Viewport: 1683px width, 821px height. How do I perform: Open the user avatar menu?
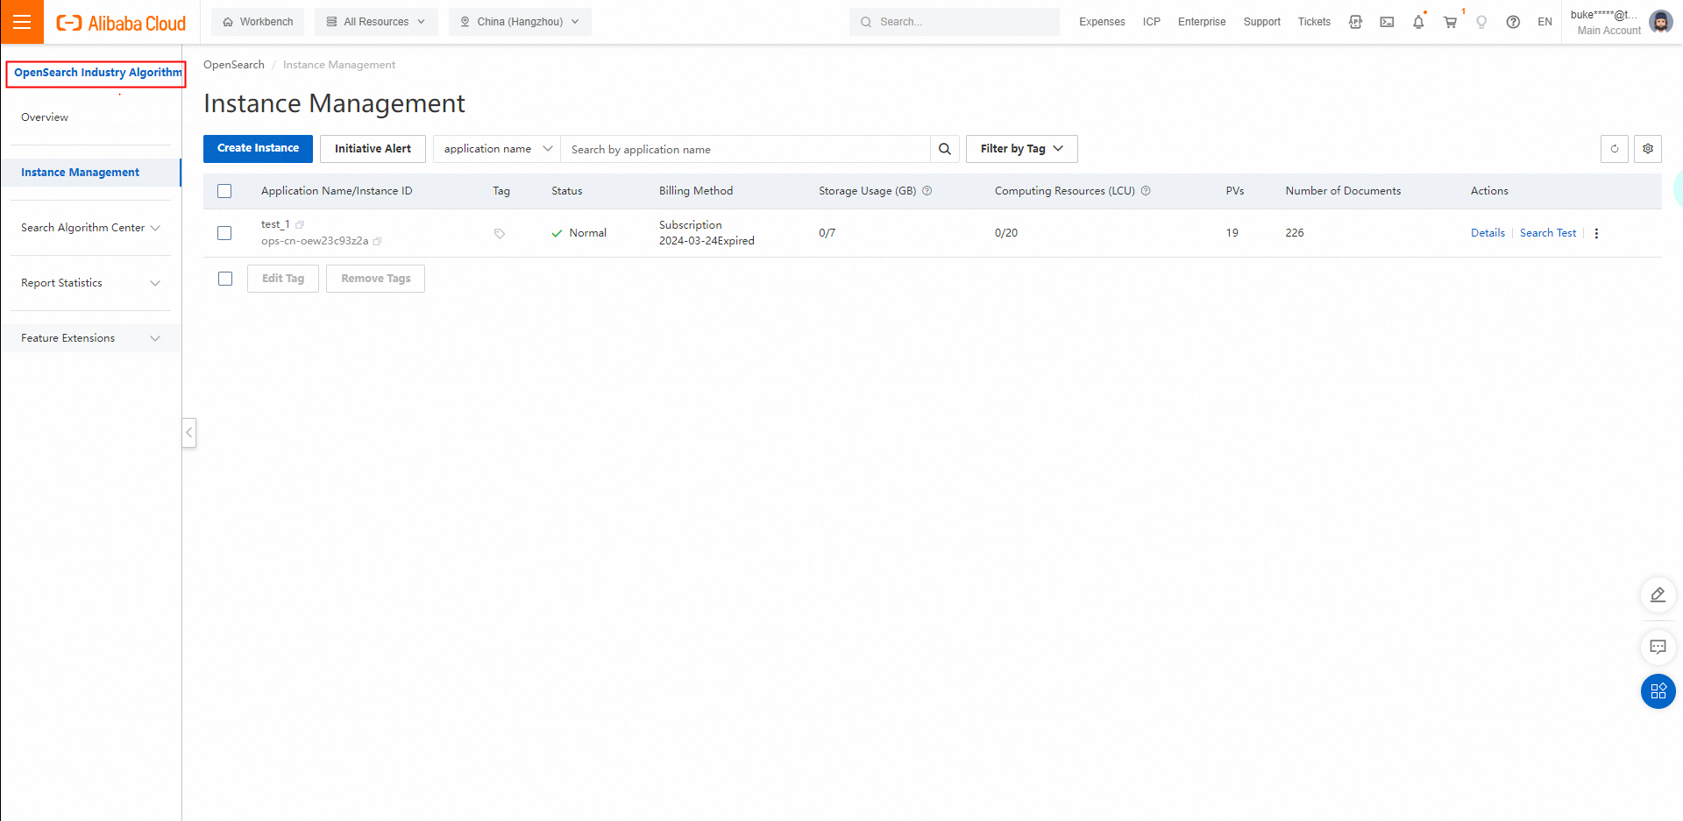pos(1660,22)
